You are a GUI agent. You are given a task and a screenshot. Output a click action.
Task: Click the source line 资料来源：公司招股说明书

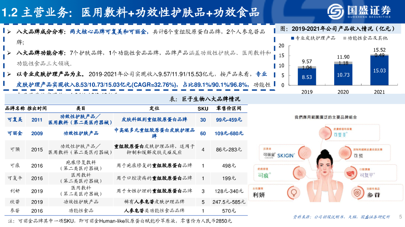pos(341,217)
